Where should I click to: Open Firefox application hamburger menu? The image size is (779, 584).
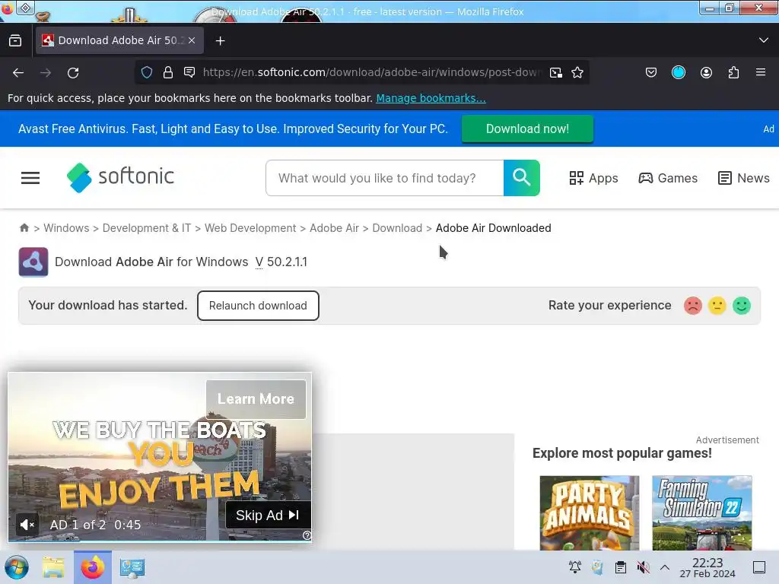click(x=761, y=72)
